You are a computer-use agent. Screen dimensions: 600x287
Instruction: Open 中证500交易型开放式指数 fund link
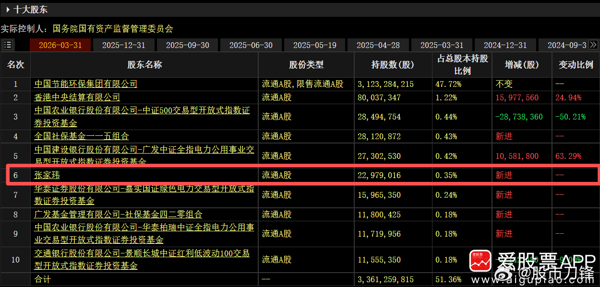pos(142,117)
